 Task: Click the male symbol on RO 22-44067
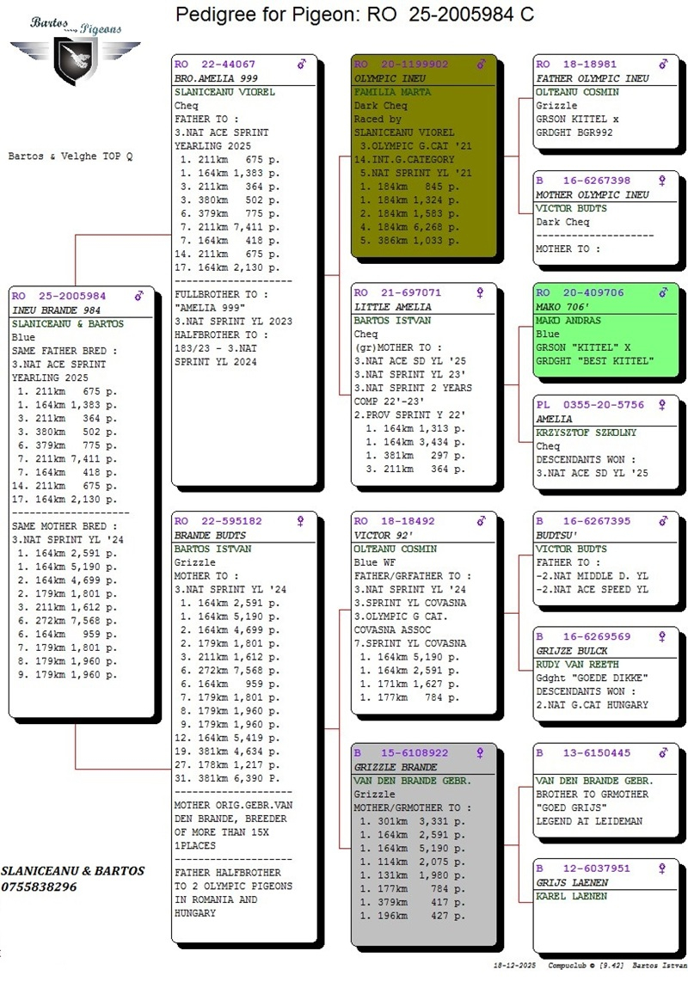tap(301, 64)
